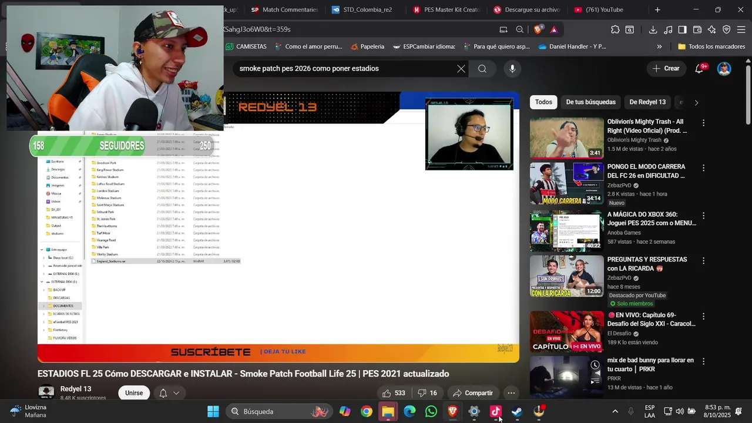Click the Windows taskbar Búsqueda search box
752x423 pixels.
[279, 411]
